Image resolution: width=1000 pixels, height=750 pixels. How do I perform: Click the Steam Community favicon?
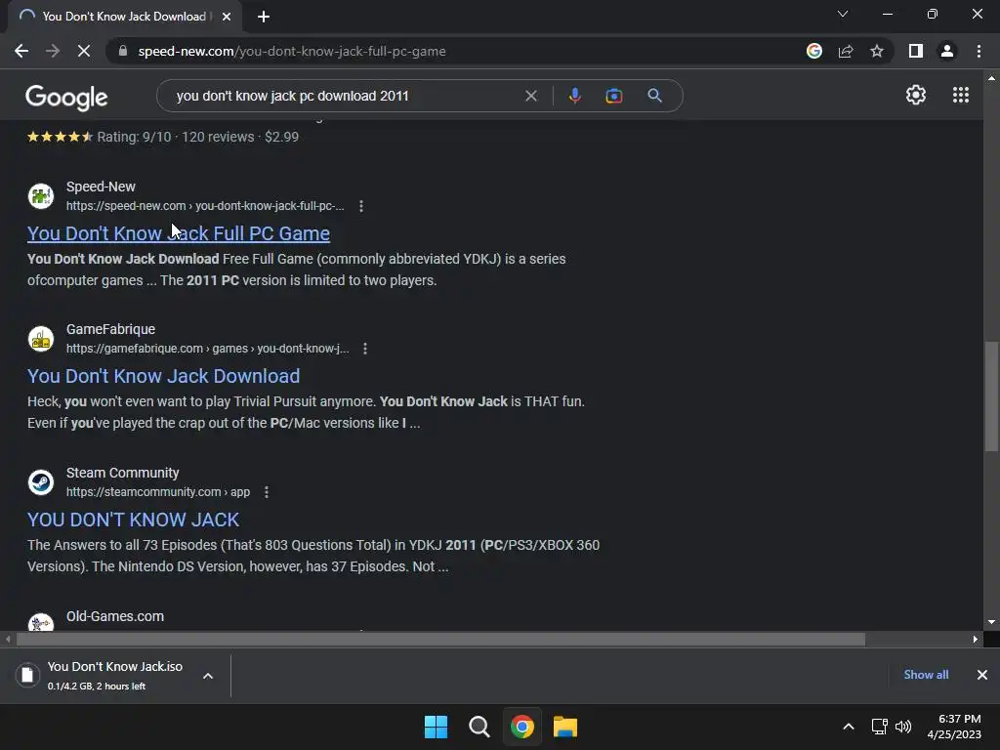tap(41, 482)
